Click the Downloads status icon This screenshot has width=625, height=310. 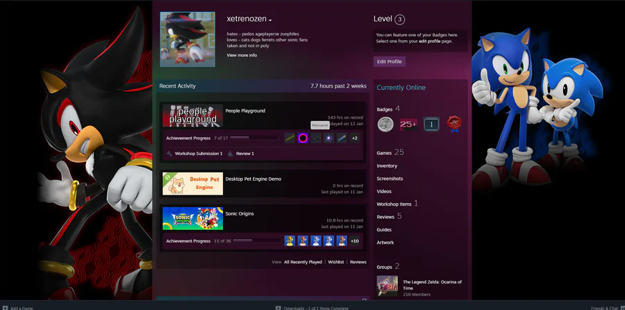[x=278, y=308]
